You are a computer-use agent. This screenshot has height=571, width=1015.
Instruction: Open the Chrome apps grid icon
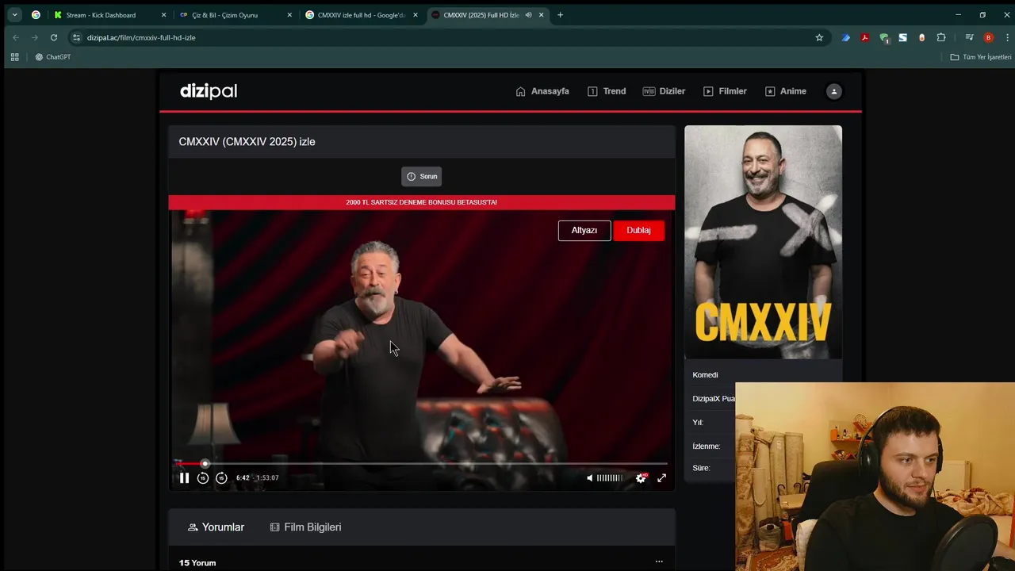coord(14,57)
